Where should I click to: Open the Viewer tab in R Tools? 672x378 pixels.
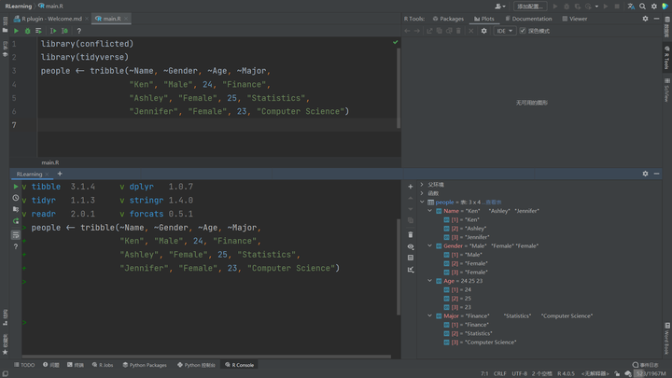[x=575, y=19]
